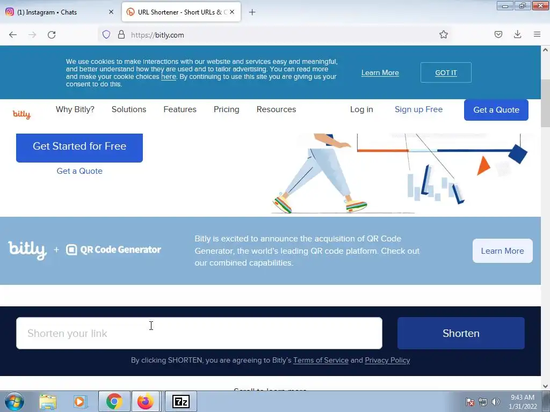Open the Terms of Service link

321,360
